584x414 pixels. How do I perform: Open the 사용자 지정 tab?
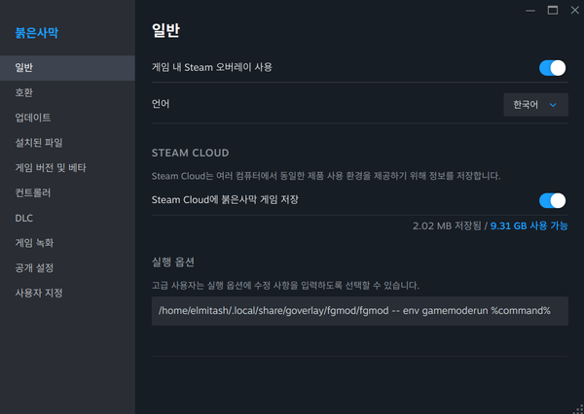[x=67, y=293]
